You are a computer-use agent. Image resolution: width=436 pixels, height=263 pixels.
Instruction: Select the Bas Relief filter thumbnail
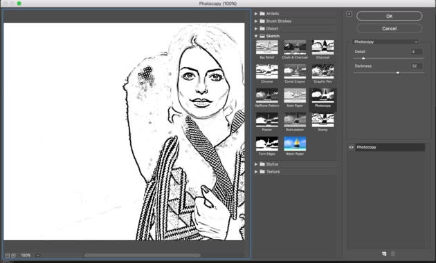tap(266, 47)
